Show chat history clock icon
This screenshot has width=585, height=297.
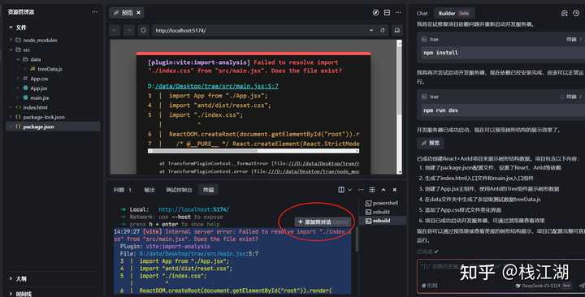pos(576,13)
